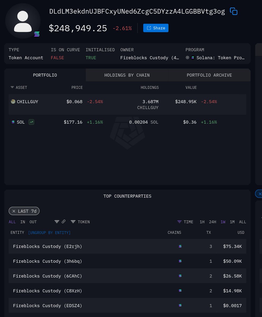Open Fireblocks Custody (EDSZ4) counterparty
Viewport: 262px width, 317px height.
(48, 306)
